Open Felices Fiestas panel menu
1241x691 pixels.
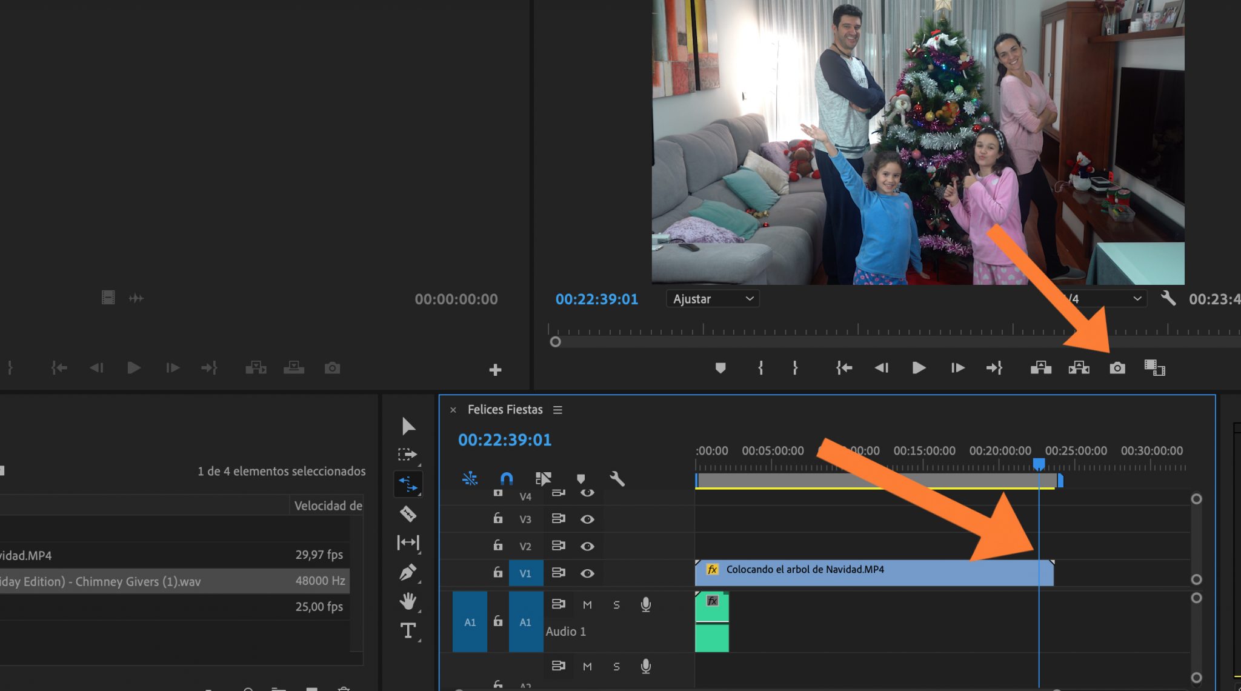tap(557, 410)
